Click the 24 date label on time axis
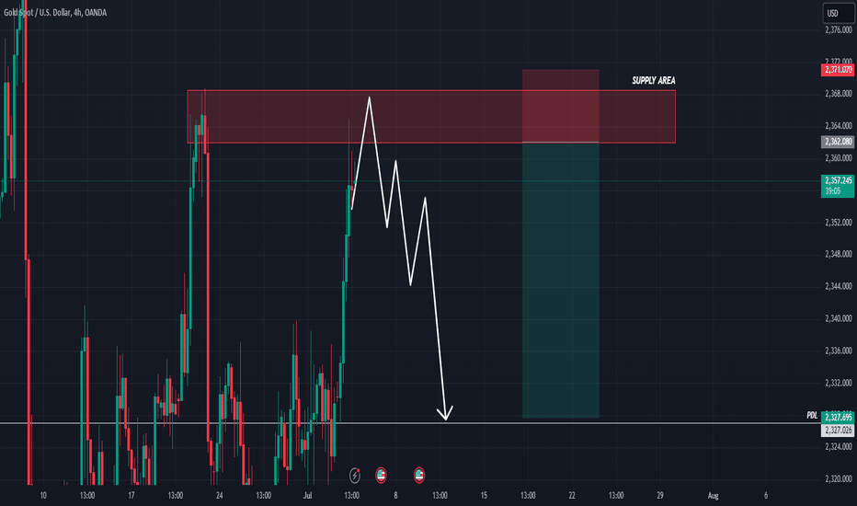The height and width of the screenshot is (506, 857). coord(219,496)
